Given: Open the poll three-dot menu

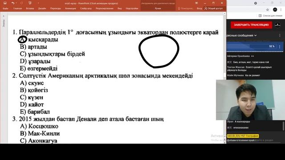Looking at the screenshot, I should 280,47.
